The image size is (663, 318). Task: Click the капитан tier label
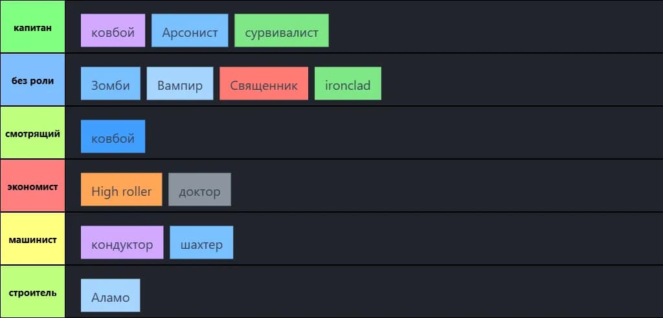coord(32,26)
